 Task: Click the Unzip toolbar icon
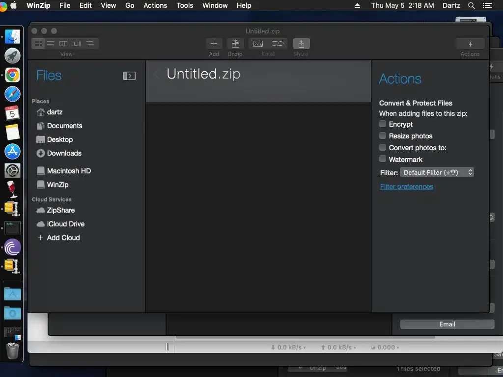pyautogui.click(x=235, y=44)
